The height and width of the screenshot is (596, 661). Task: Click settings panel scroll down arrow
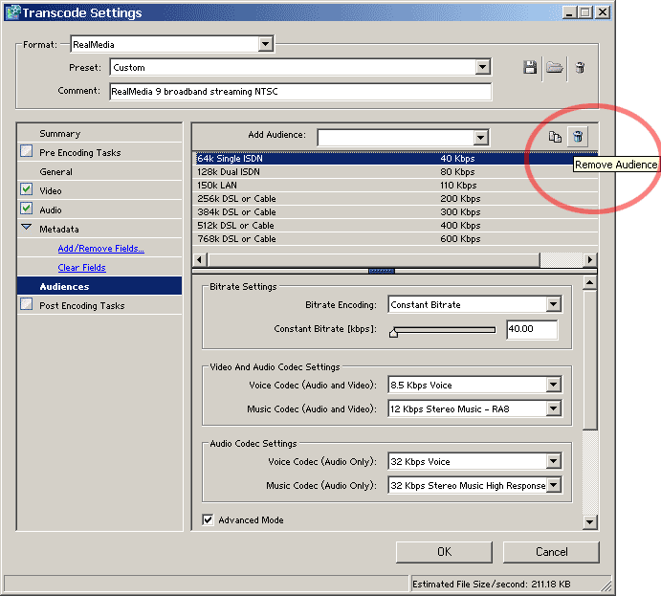(x=590, y=522)
